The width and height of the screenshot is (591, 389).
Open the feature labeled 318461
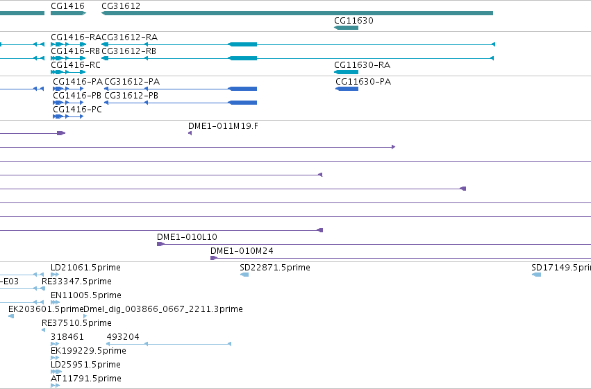click(x=67, y=337)
